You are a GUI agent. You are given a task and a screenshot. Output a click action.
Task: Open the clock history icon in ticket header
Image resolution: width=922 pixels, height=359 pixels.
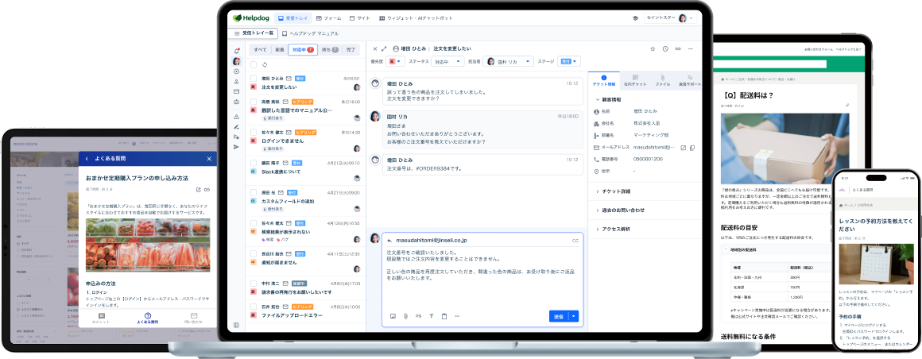(x=665, y=48)
